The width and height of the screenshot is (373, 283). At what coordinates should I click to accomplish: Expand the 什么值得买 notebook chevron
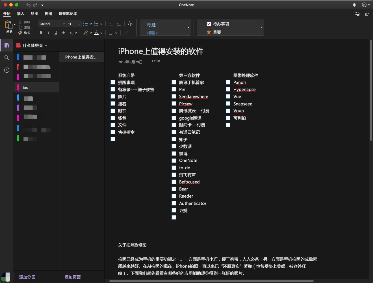tap(46, 45)
